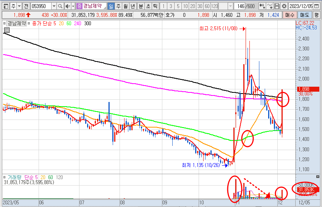The image size is (322, 207).
Task: Choose the 1 interval button
Action: pos(163,6)
